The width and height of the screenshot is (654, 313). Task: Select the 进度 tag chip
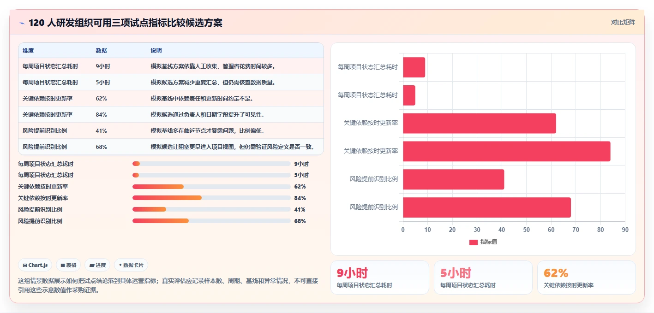[x=97, y=265]
